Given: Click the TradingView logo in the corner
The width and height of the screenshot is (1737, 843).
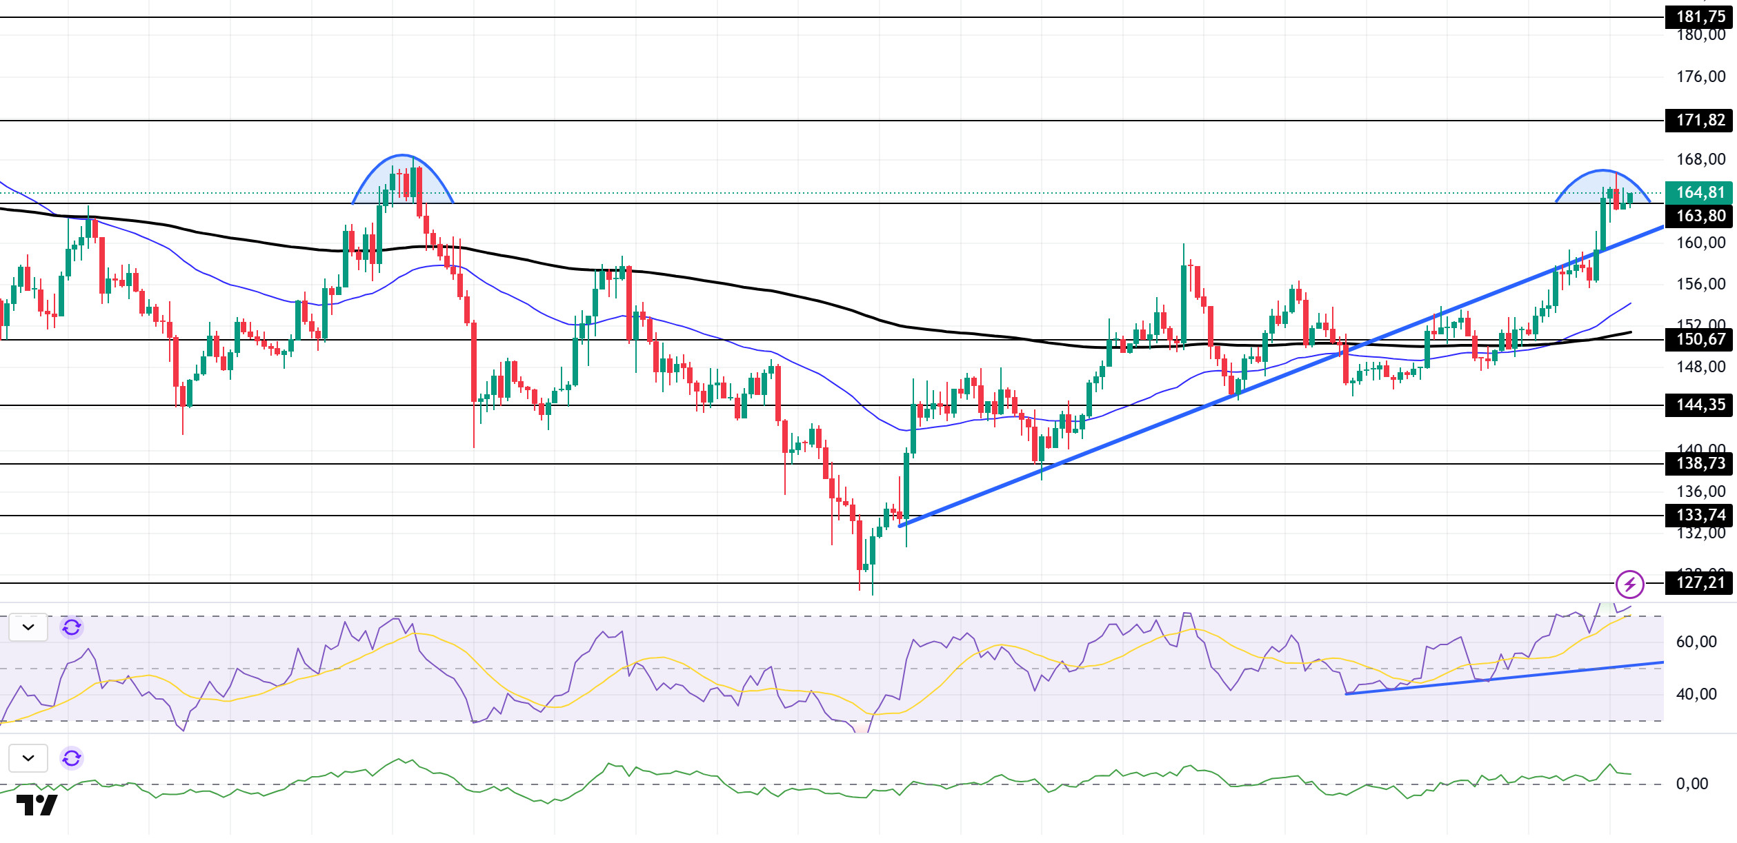Looking at the screenshot, I should pyautogui.click(x=37, y=804).
